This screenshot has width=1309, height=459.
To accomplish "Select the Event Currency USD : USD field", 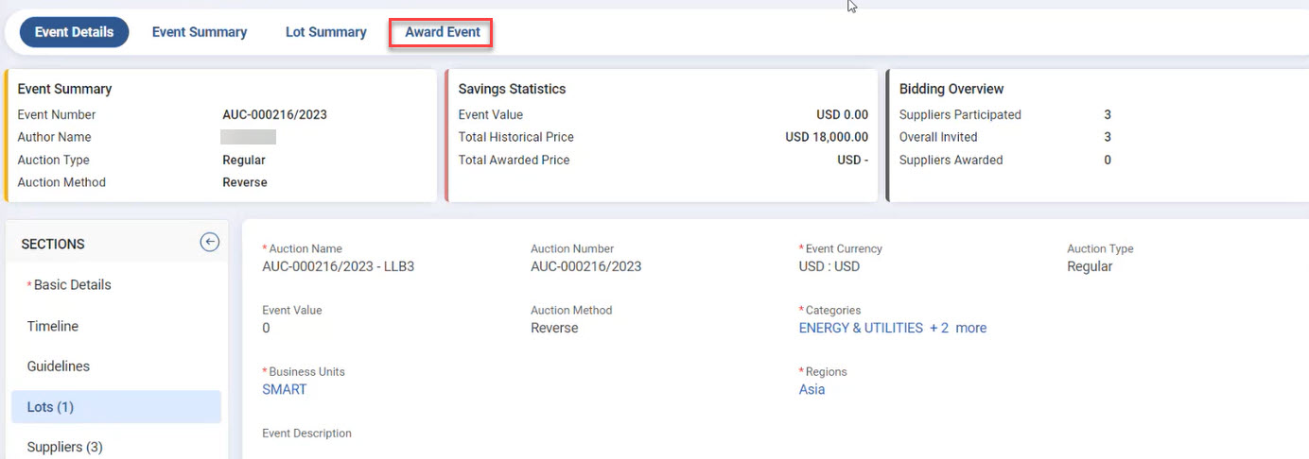I will 829,266.
